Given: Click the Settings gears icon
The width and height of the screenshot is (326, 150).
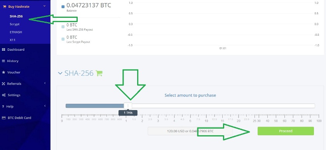Looking at the screenshot, I should (x=4, y=95).
